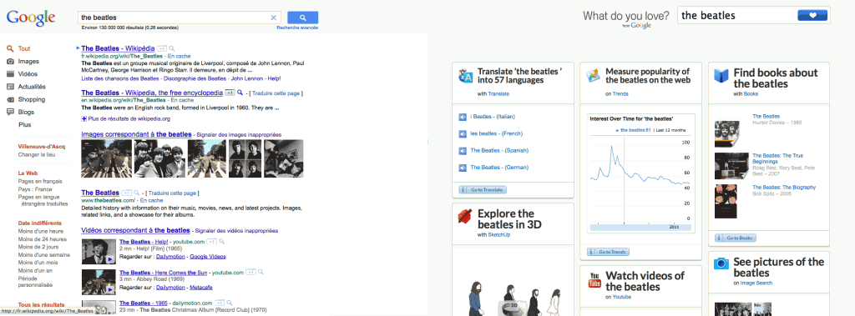Open The Beatles - Here Comes the Sun link

tap(164, 273)
